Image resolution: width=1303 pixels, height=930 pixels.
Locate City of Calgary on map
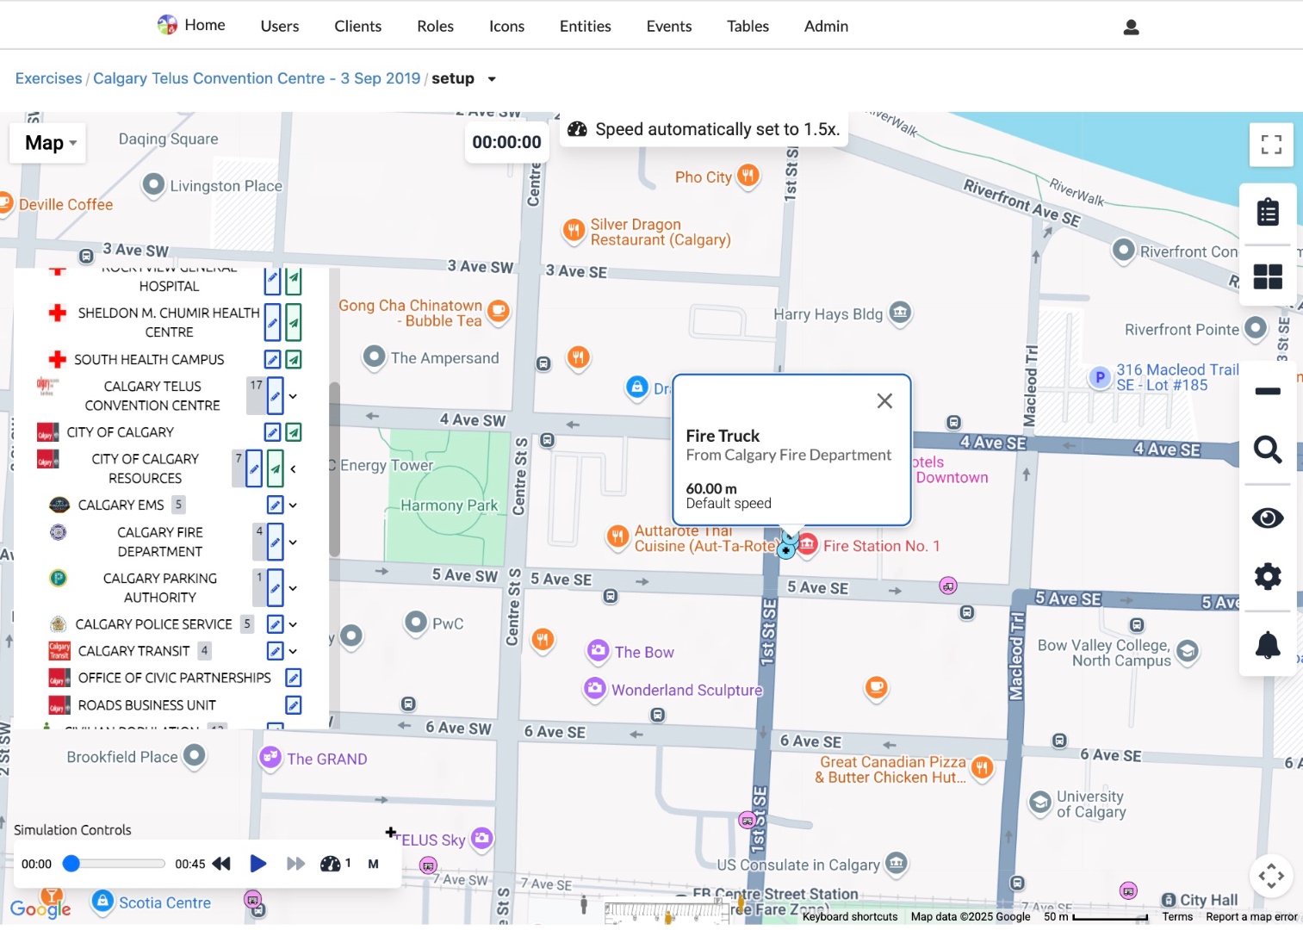click(x=294, y=432)
